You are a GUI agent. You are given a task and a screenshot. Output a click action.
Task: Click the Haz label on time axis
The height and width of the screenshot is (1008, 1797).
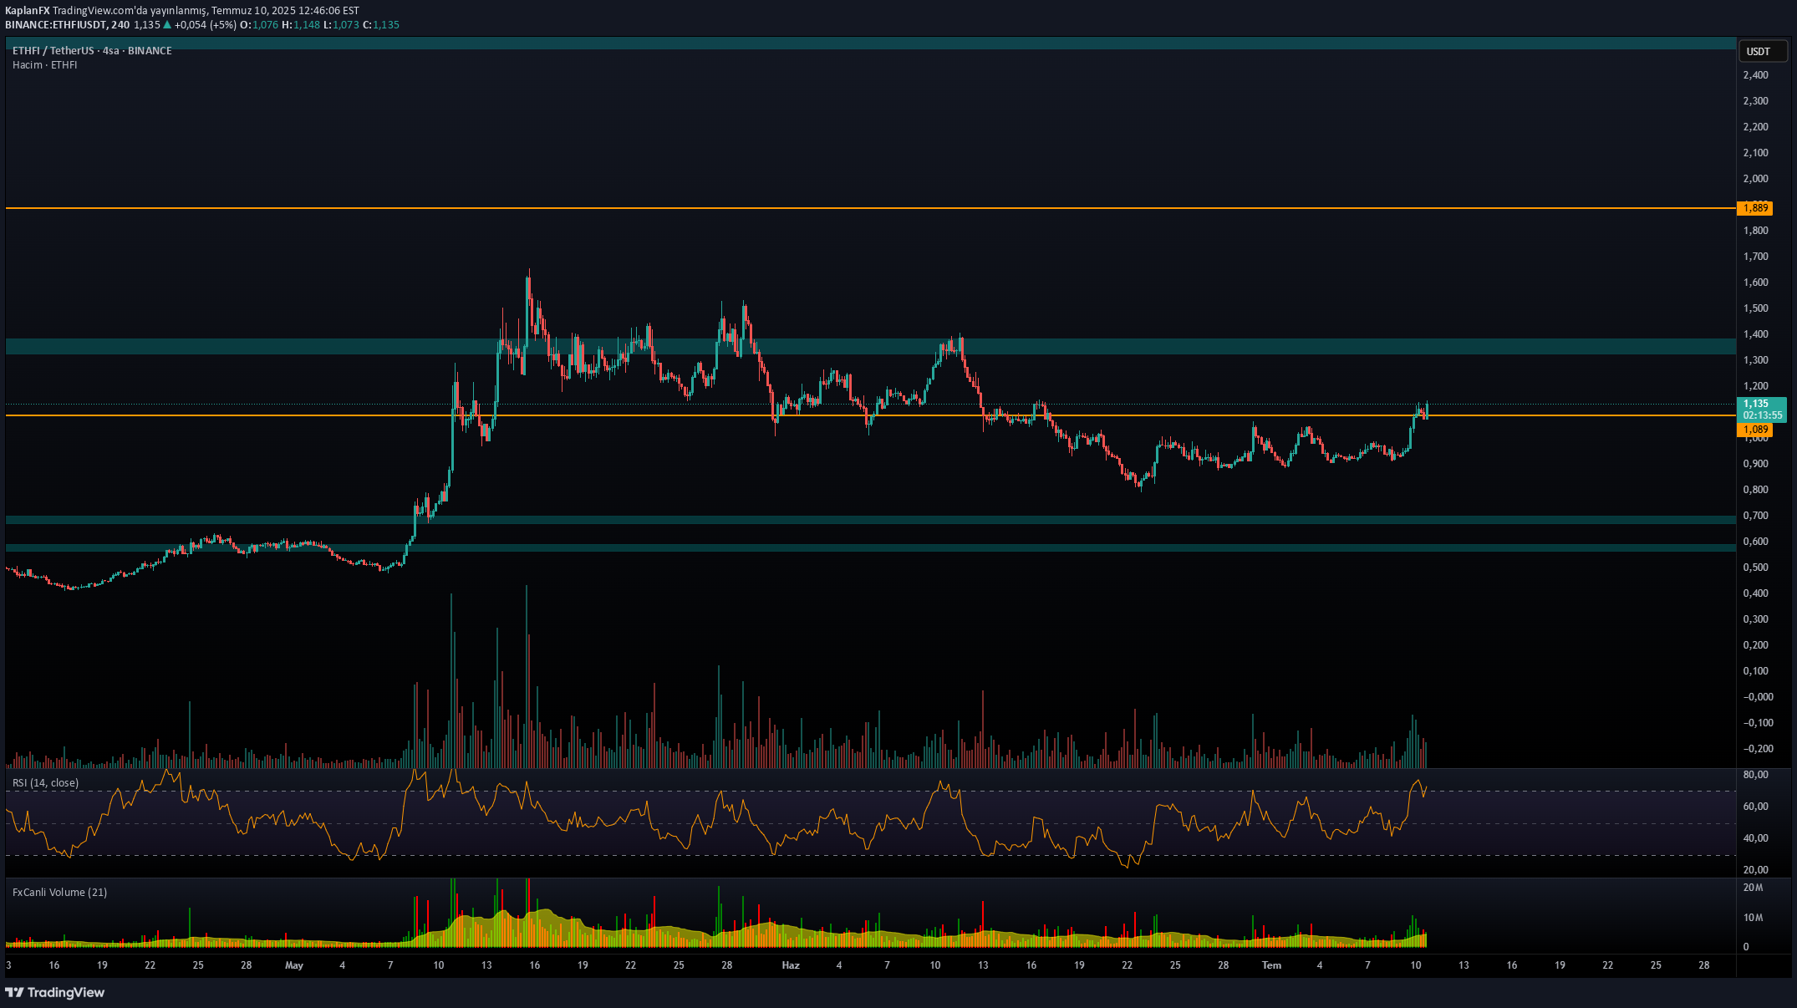[x=791, y=965]
